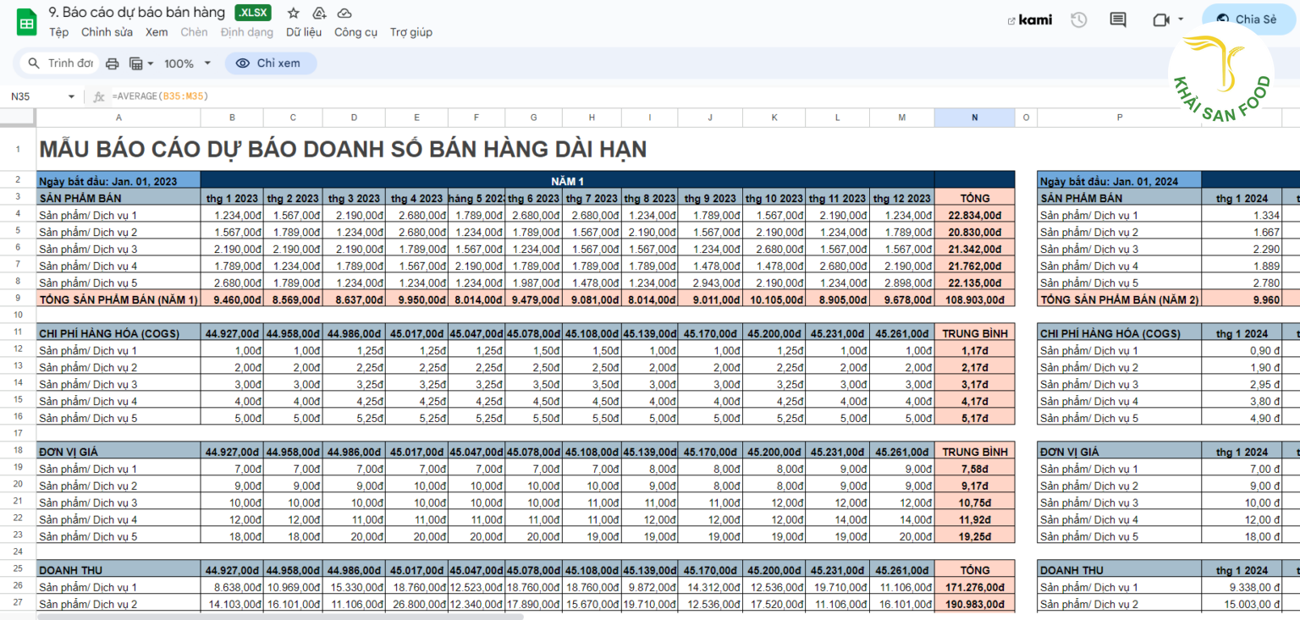Expand the filter views dropdown arrow
The width and height of the screenshot is (1300, 620).
pyautogui.click(x=151, y=63)
